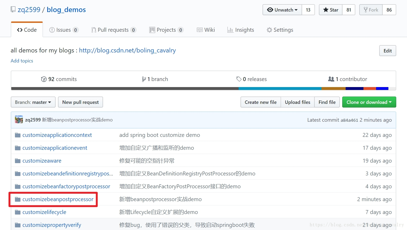The height and width of the screenshot is (230, 407).
Task: Switch to the Code tab
Action: 27,30
